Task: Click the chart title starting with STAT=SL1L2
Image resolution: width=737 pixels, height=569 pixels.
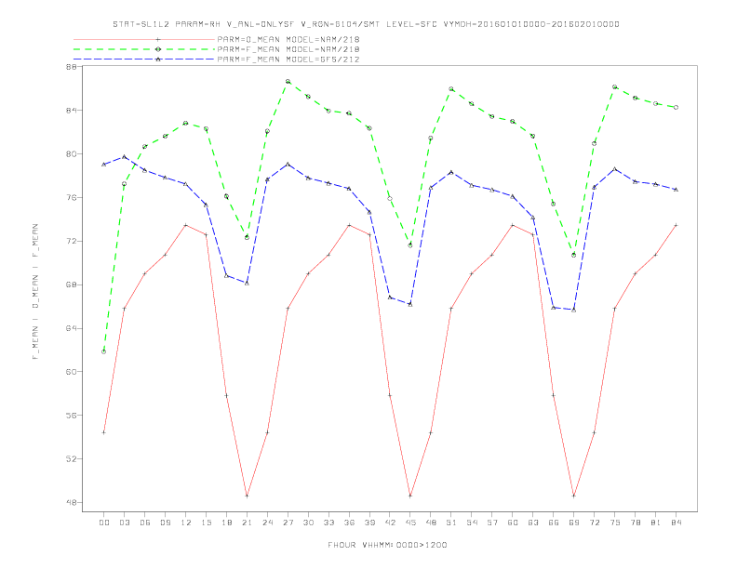Action: (x=366, y=24)
